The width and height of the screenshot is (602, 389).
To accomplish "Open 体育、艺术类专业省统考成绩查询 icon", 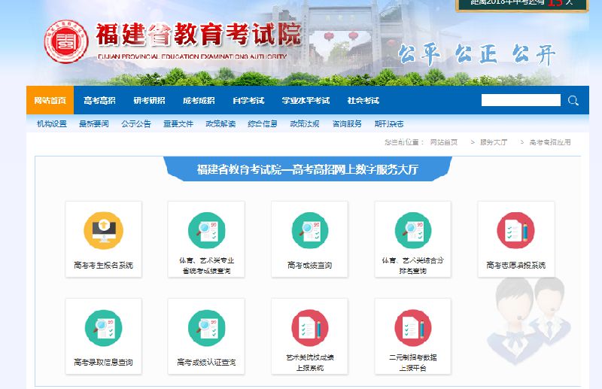I will pyautogui.click(x=206, y=230).
